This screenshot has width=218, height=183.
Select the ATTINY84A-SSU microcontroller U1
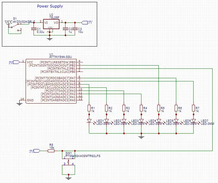51,81
